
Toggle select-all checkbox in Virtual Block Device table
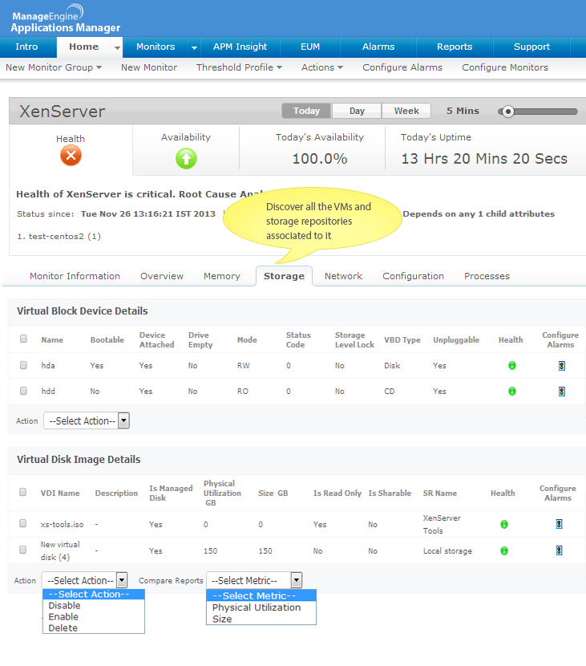(23, 339)
